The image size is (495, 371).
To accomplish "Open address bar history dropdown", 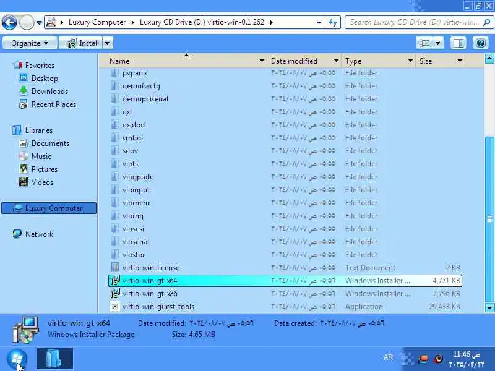I will click(x=319, y=22).
